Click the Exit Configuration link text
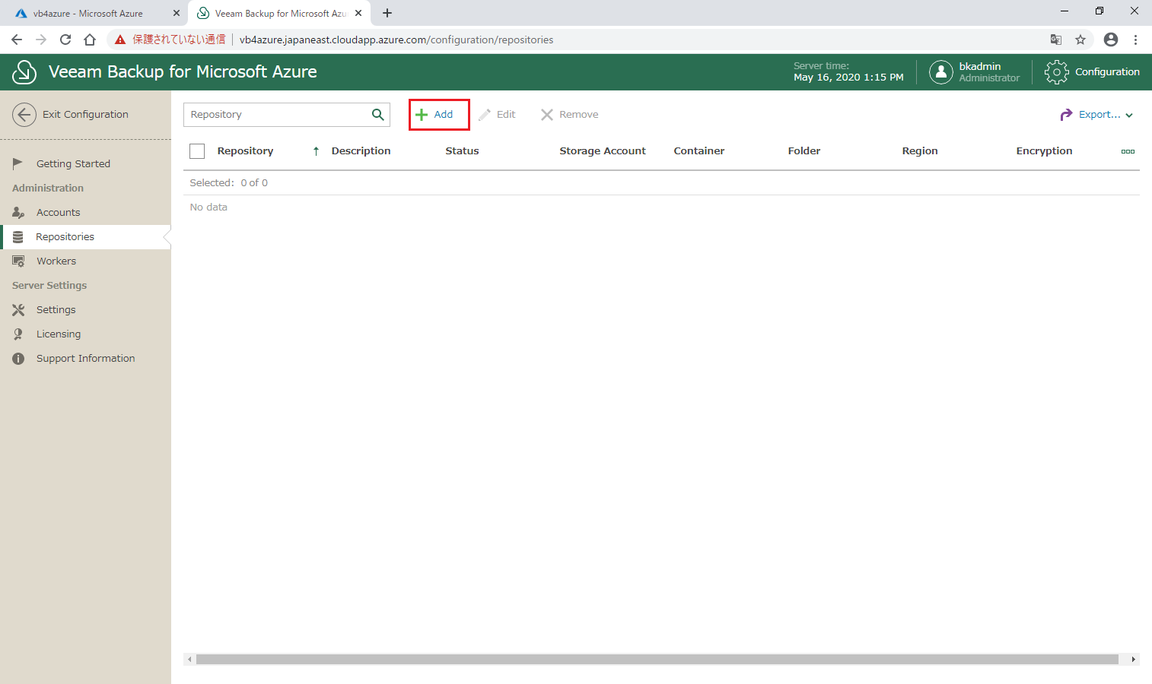Screen dimensions: 1152x684 click(85, 115)
